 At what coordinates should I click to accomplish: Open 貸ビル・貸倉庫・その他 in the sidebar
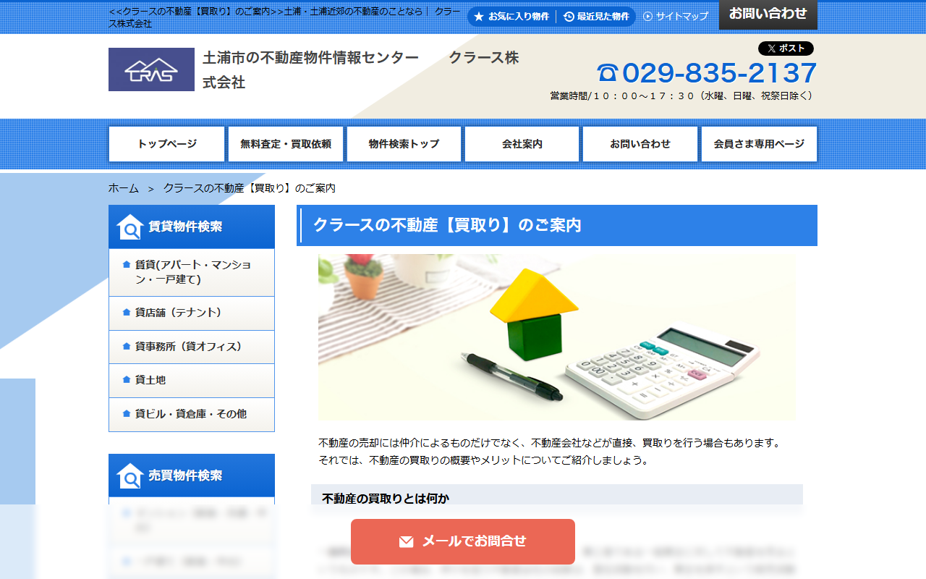click(x=192, y=414)
